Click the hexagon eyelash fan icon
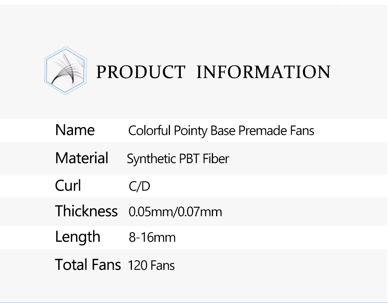Image resolution: width=388 pixels, height=303 pixels. pyautogui.click(x=66, y=71)
